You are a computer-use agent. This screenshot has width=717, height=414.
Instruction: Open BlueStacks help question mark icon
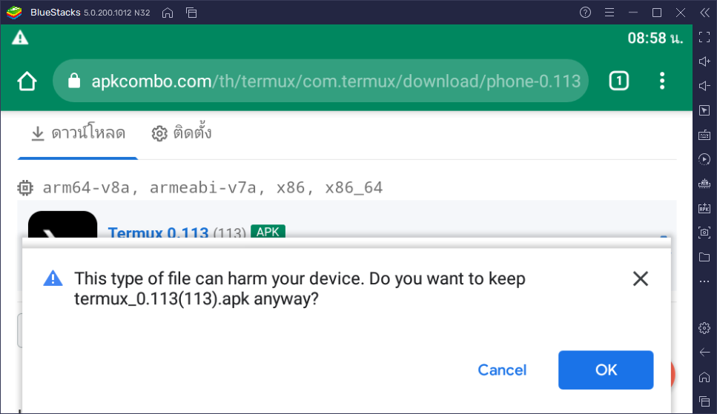pyautogui.click(x=585, y=13)
